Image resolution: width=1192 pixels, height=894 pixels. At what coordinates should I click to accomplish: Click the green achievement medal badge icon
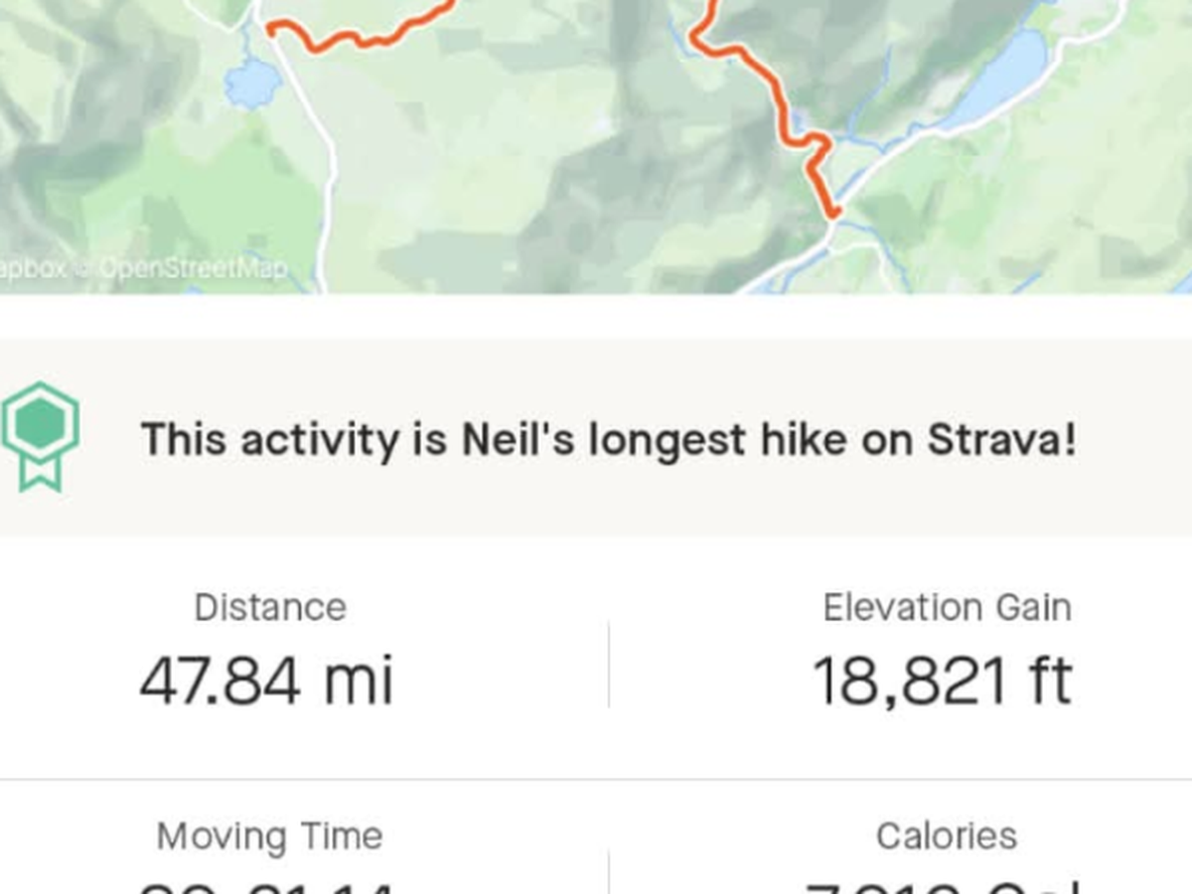click(x=40, y=435)
